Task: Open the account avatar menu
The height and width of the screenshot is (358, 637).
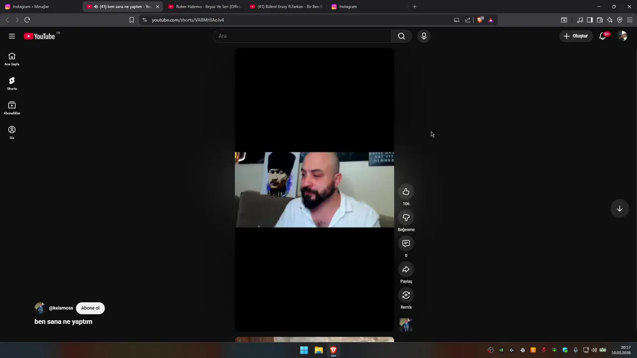Action: 622,36
